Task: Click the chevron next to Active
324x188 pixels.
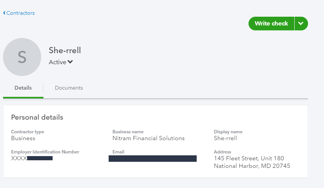Action: point(70,62)
